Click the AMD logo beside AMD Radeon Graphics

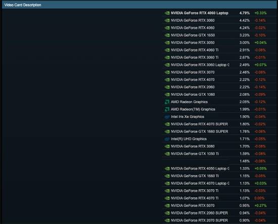click(167, 102)
